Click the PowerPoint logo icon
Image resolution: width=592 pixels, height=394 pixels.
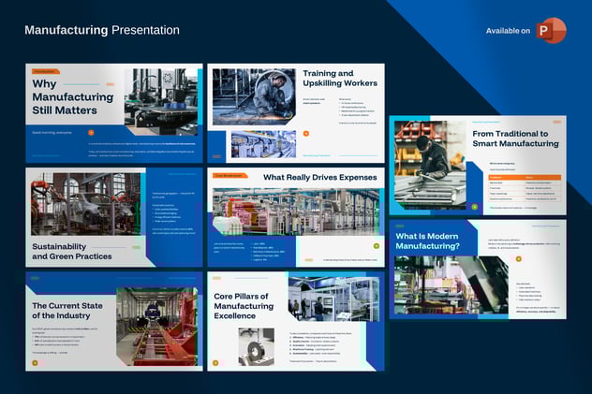pos(551,31)
